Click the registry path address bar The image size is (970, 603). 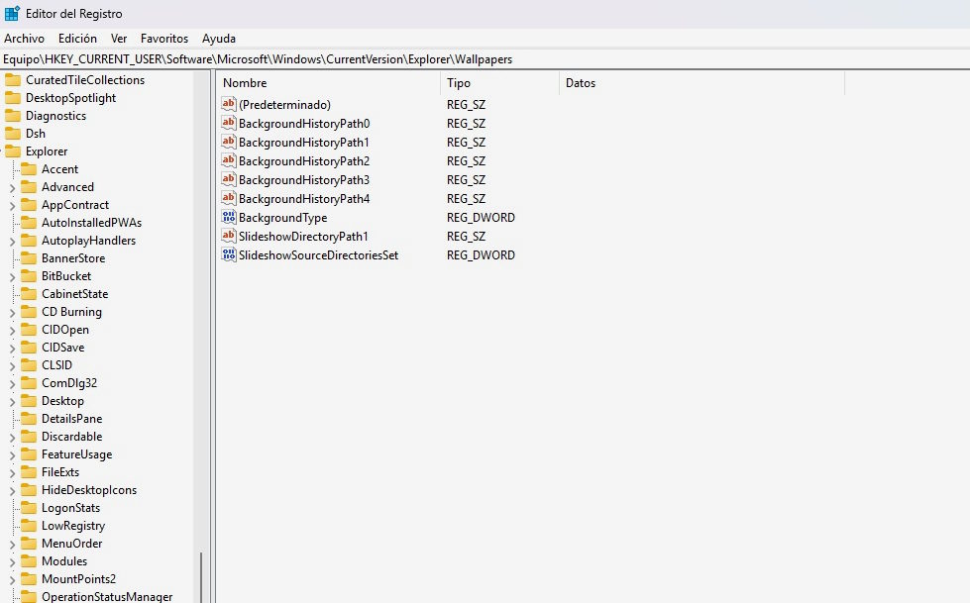[x=485, y=59]
